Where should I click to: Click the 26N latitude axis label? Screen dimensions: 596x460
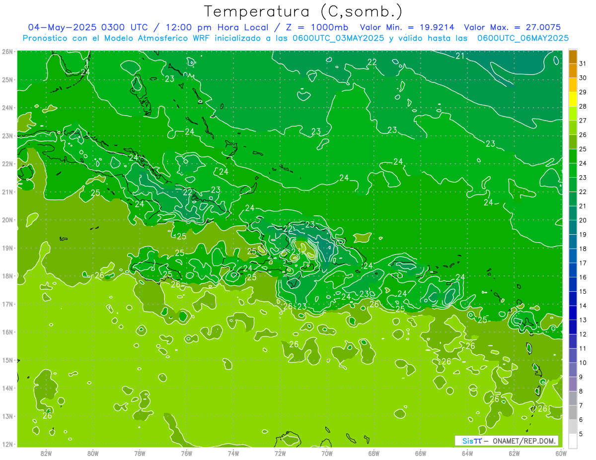pyautogui.click(x=7, y=52)
